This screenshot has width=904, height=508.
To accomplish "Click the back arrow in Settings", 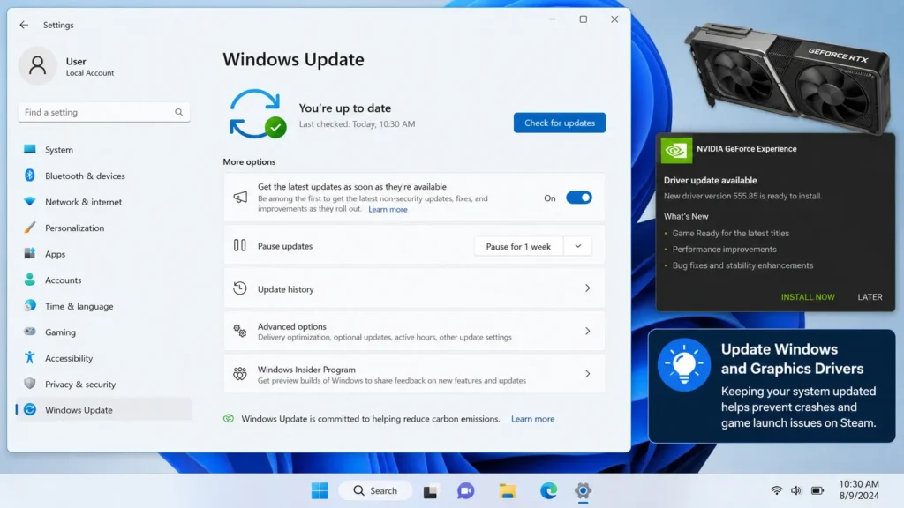I will coord(24,25).
